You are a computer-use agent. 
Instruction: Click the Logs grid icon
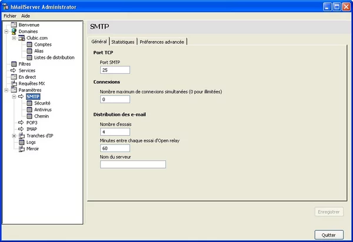(22, 142)
